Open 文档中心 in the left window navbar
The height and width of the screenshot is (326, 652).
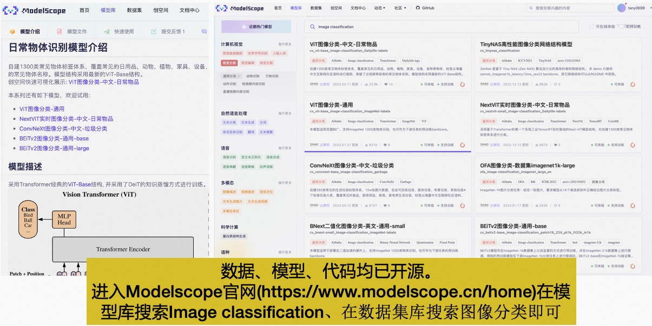click(x=189, y=10)
